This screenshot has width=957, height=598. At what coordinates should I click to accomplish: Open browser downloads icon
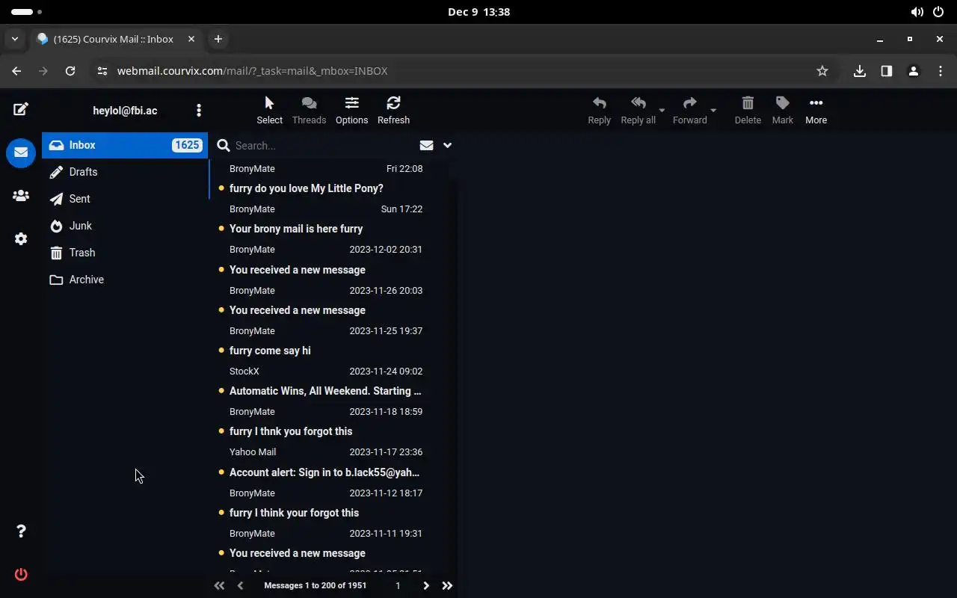coord(860,71)
